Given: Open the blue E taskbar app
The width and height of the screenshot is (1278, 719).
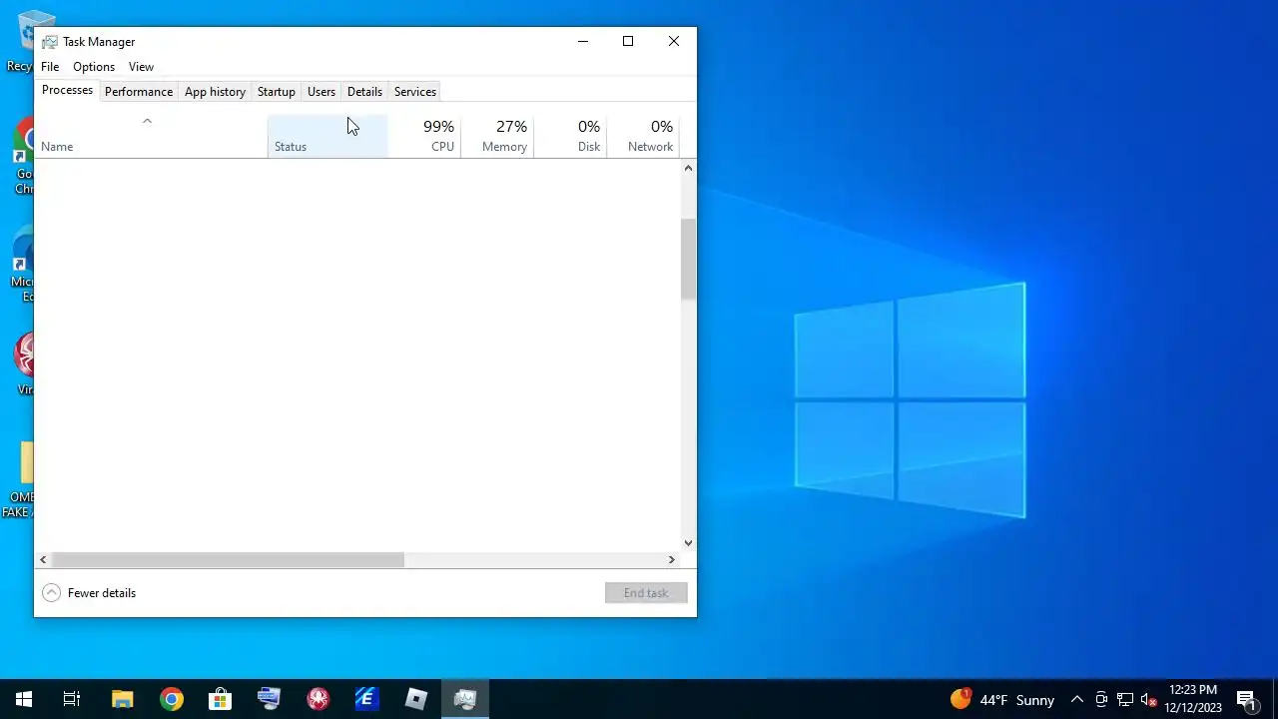Looking at the screenshot, I should click(366, 699).
